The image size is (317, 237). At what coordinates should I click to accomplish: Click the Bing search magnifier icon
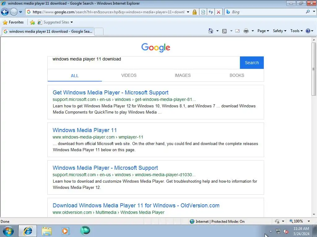pos(308,12)
